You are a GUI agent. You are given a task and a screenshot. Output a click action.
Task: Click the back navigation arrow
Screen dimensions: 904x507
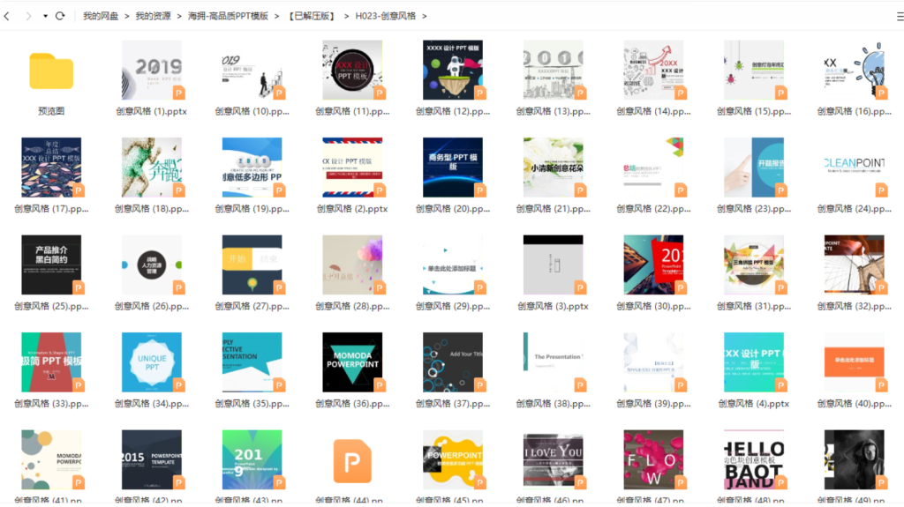click(7, 16)
